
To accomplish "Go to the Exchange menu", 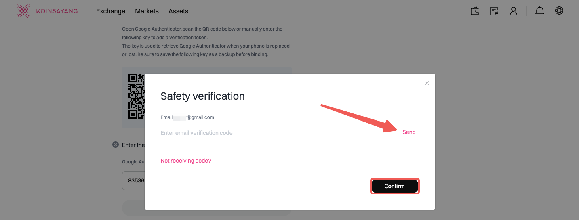I will tap(111, 11).
